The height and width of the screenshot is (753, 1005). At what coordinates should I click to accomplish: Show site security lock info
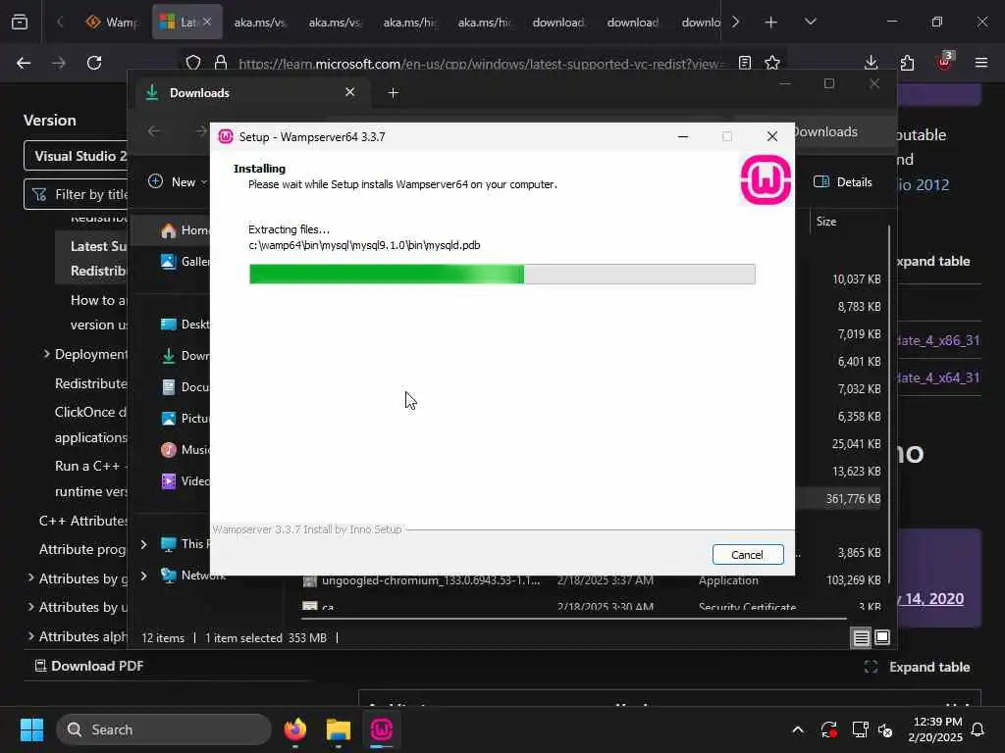tap(221, 63)
